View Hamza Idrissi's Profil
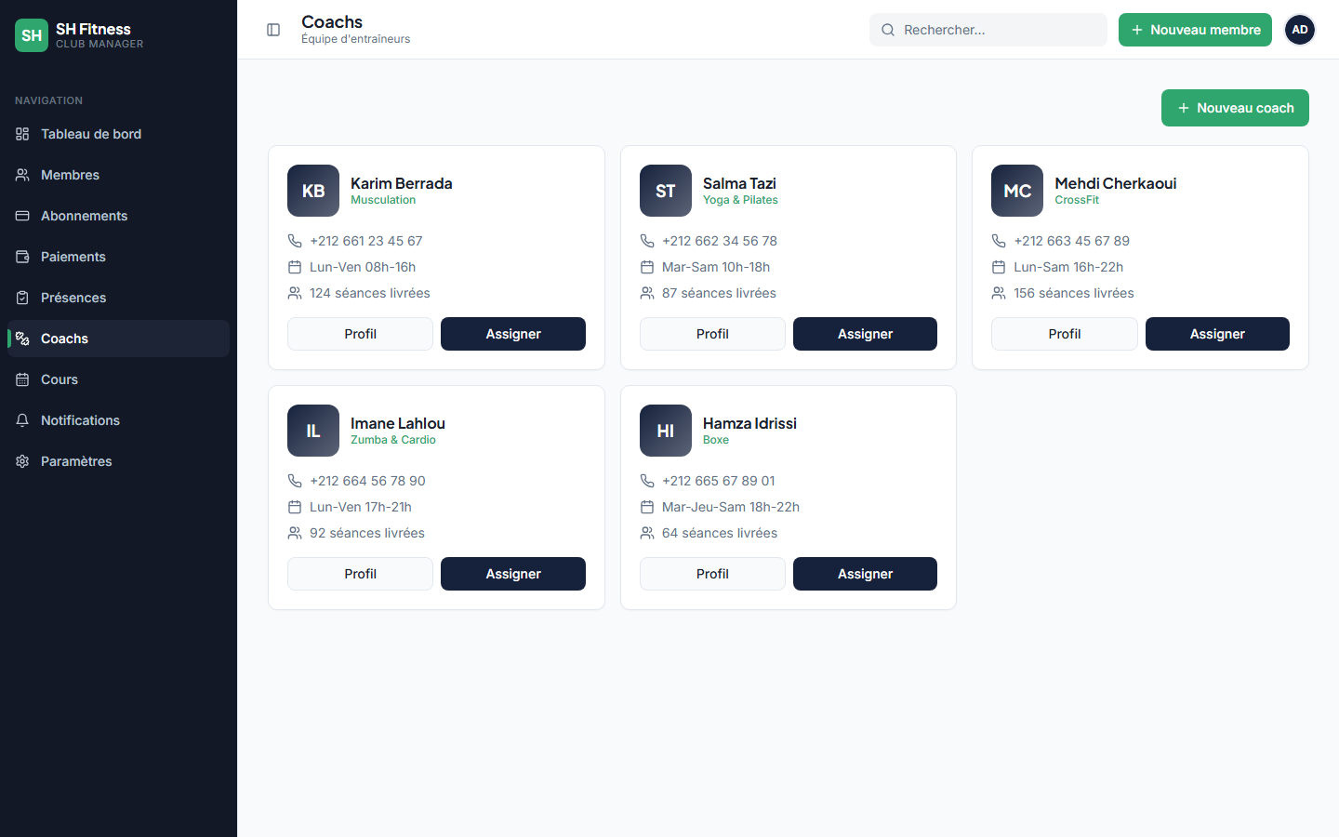This screenshot has height=837, width=1339. pyautogui.click(x=712, y=574)
